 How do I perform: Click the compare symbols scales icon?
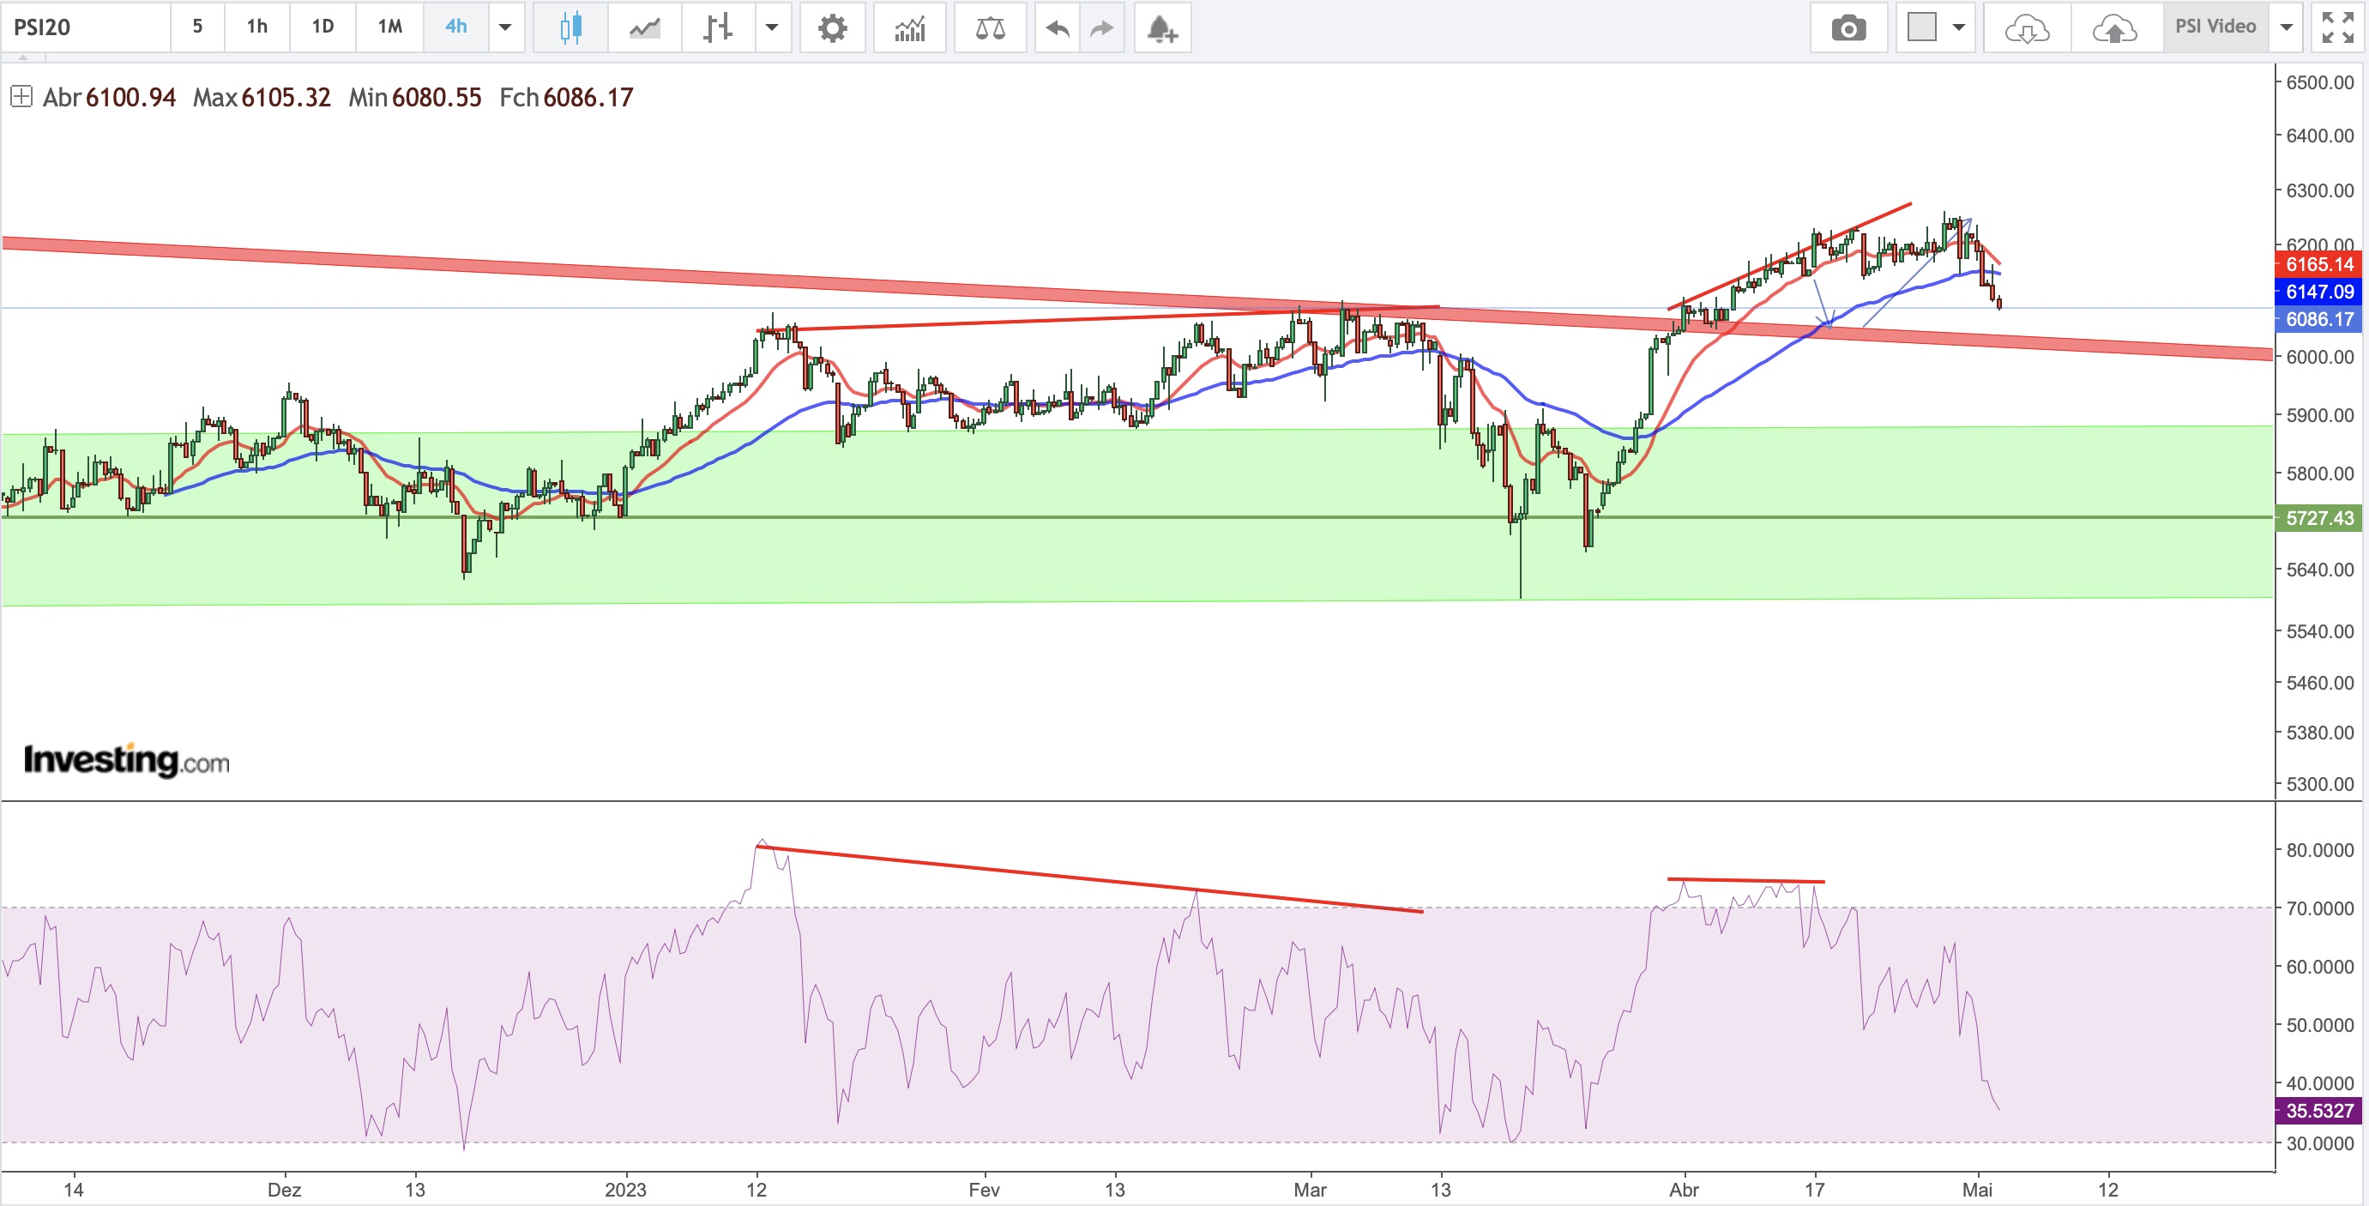pos(990,27)
